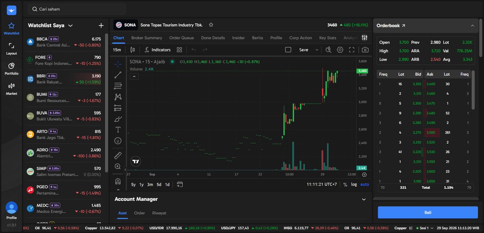
Task: Add a stock with the plus icon
Action: (101, 25)
